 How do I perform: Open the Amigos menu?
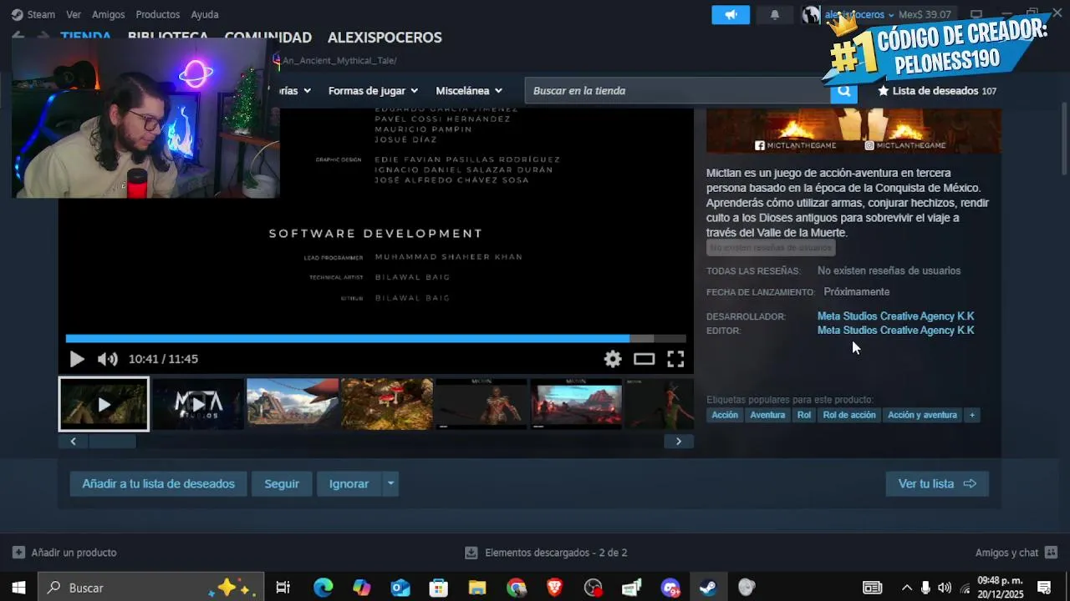[109, 14]
